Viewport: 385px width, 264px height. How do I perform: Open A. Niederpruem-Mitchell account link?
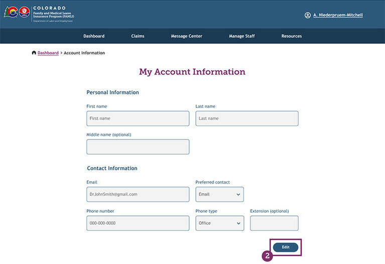[x=338, y=15]
